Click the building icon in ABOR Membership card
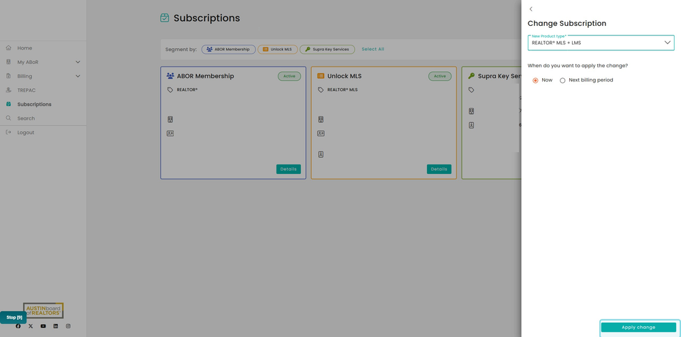This screenshot has height=337, width=681. click(170, 119)
